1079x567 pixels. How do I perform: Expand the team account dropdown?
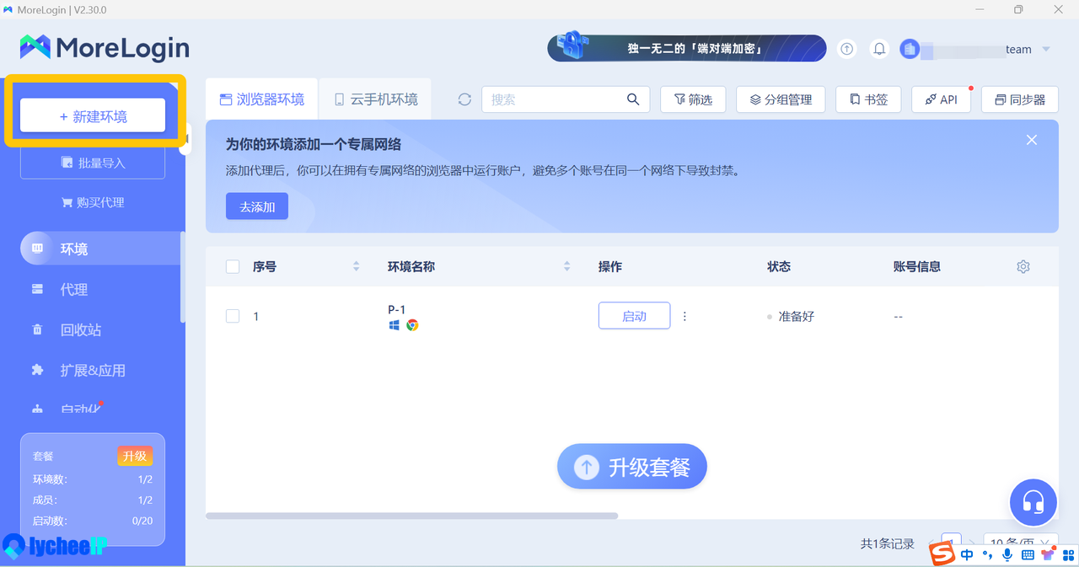(1046, 49)
